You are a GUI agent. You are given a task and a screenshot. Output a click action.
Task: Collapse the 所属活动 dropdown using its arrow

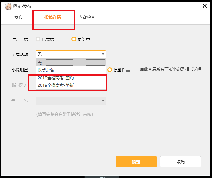[103, 54]
